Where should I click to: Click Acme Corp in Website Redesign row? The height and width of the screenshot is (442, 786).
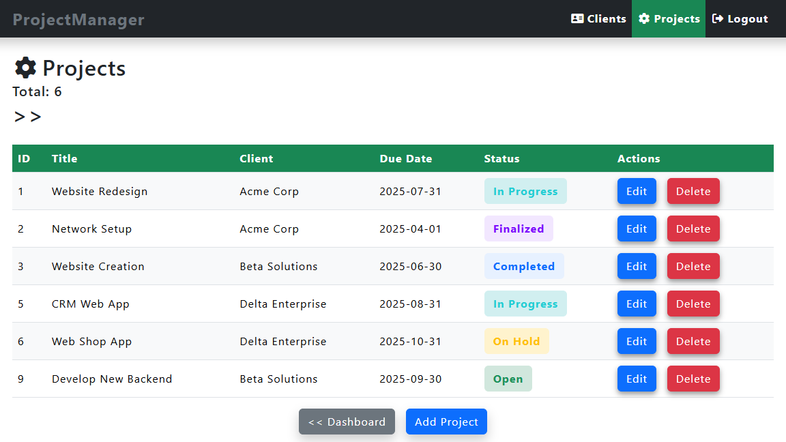pos(270,191)
